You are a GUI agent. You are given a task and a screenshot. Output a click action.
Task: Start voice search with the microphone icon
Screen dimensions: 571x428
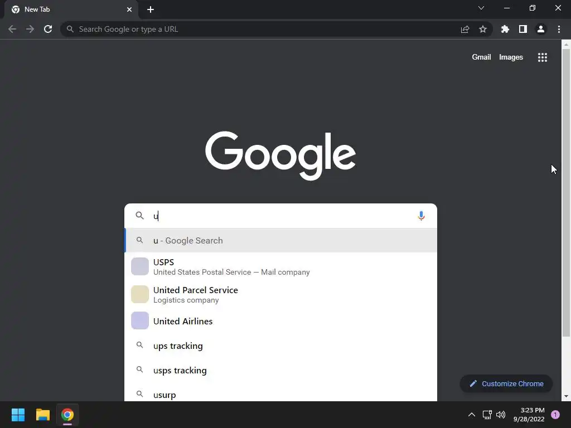[421, 216]
